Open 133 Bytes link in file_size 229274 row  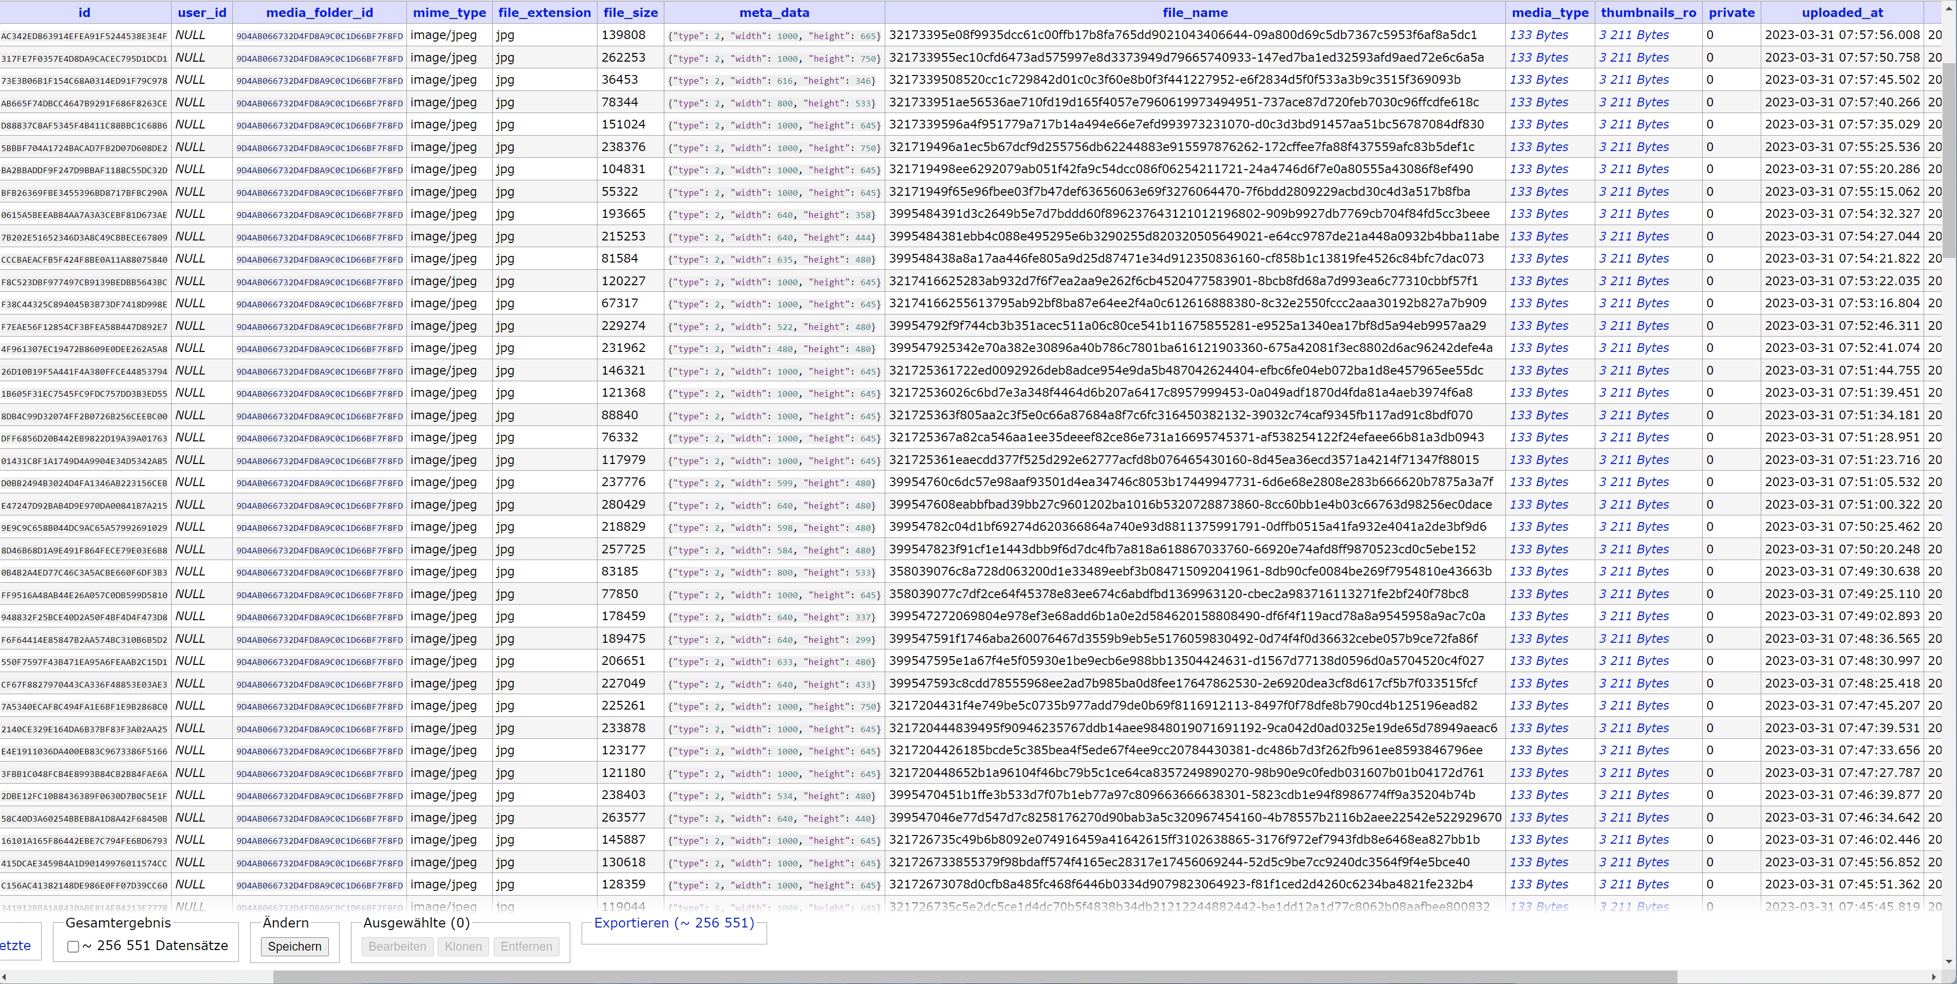(1539, 325)
